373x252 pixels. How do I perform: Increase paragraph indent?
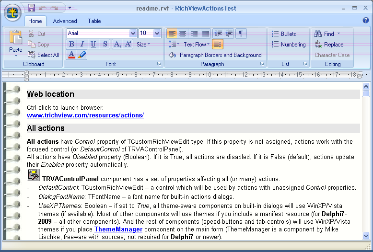(229, 34)
